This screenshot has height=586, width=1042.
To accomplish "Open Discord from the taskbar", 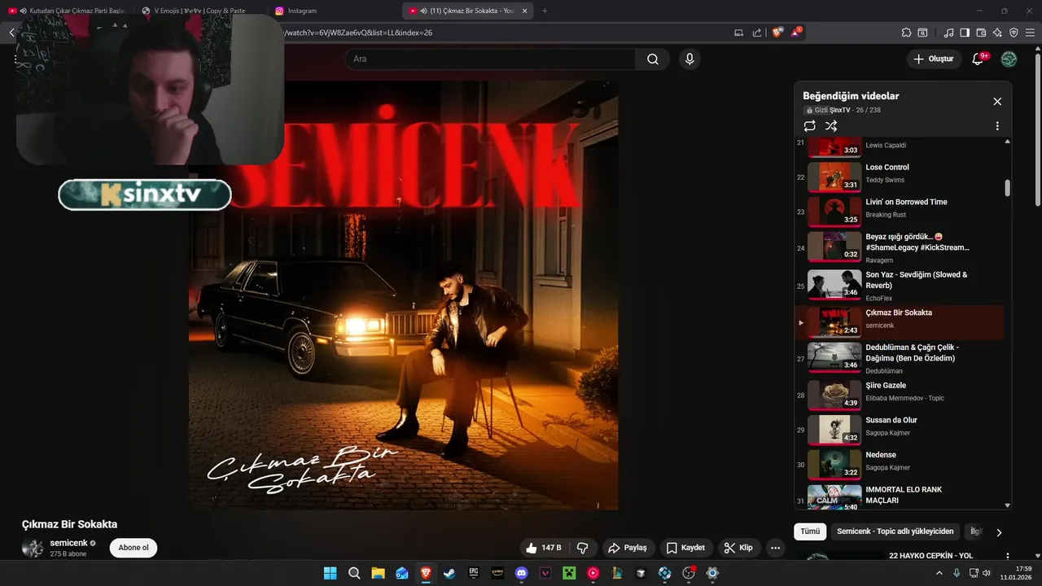I will (x=521, y=573).
